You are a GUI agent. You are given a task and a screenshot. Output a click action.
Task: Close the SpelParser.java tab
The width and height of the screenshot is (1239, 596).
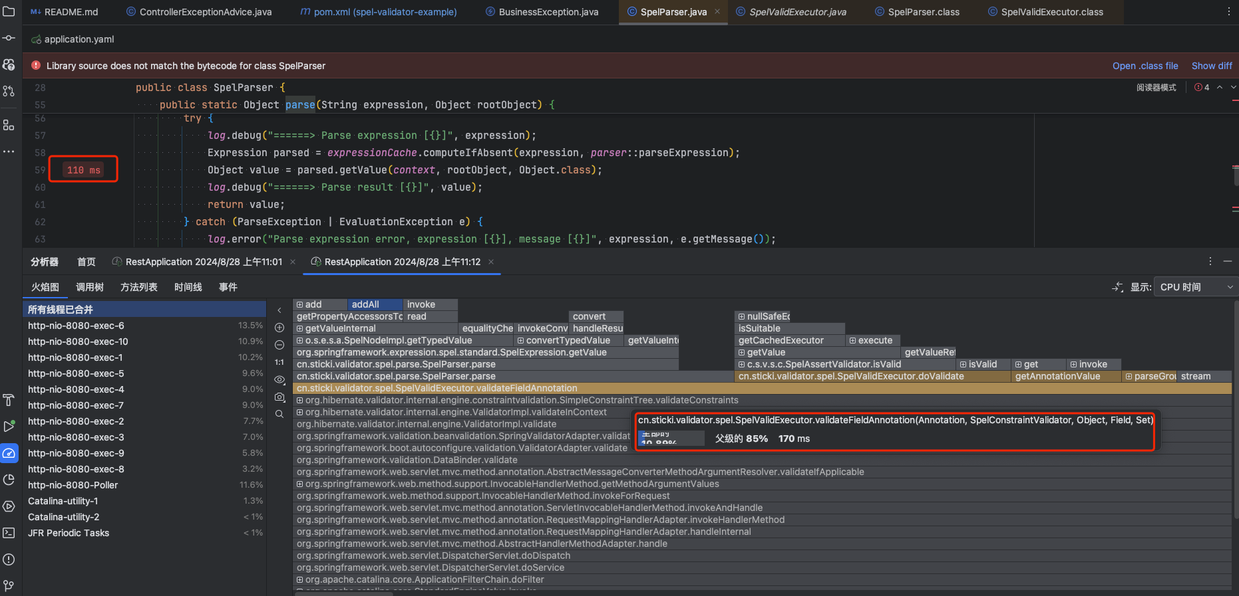[717, 11]
